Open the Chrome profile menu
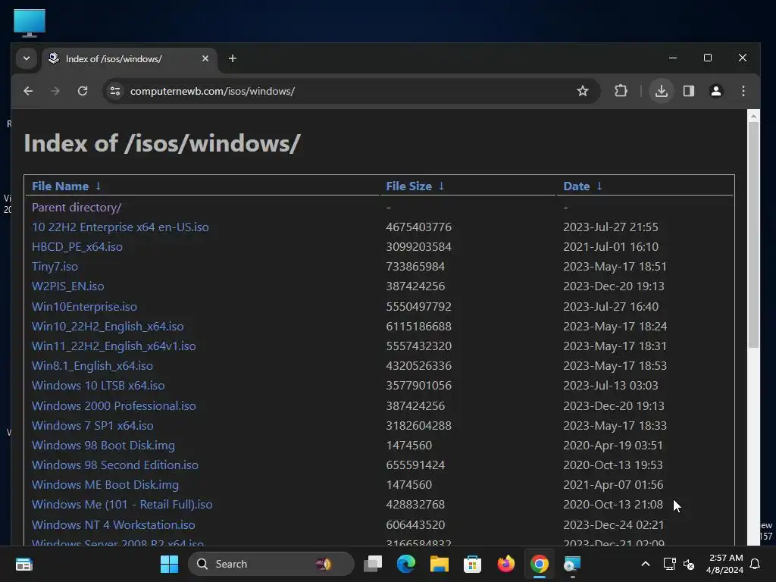 [x=715, y=91]
